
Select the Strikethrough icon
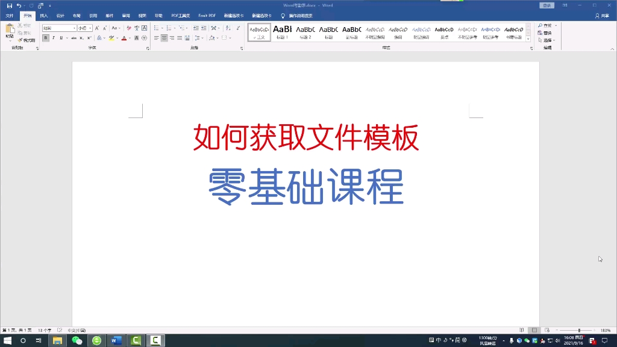click(x=74, y=37)
